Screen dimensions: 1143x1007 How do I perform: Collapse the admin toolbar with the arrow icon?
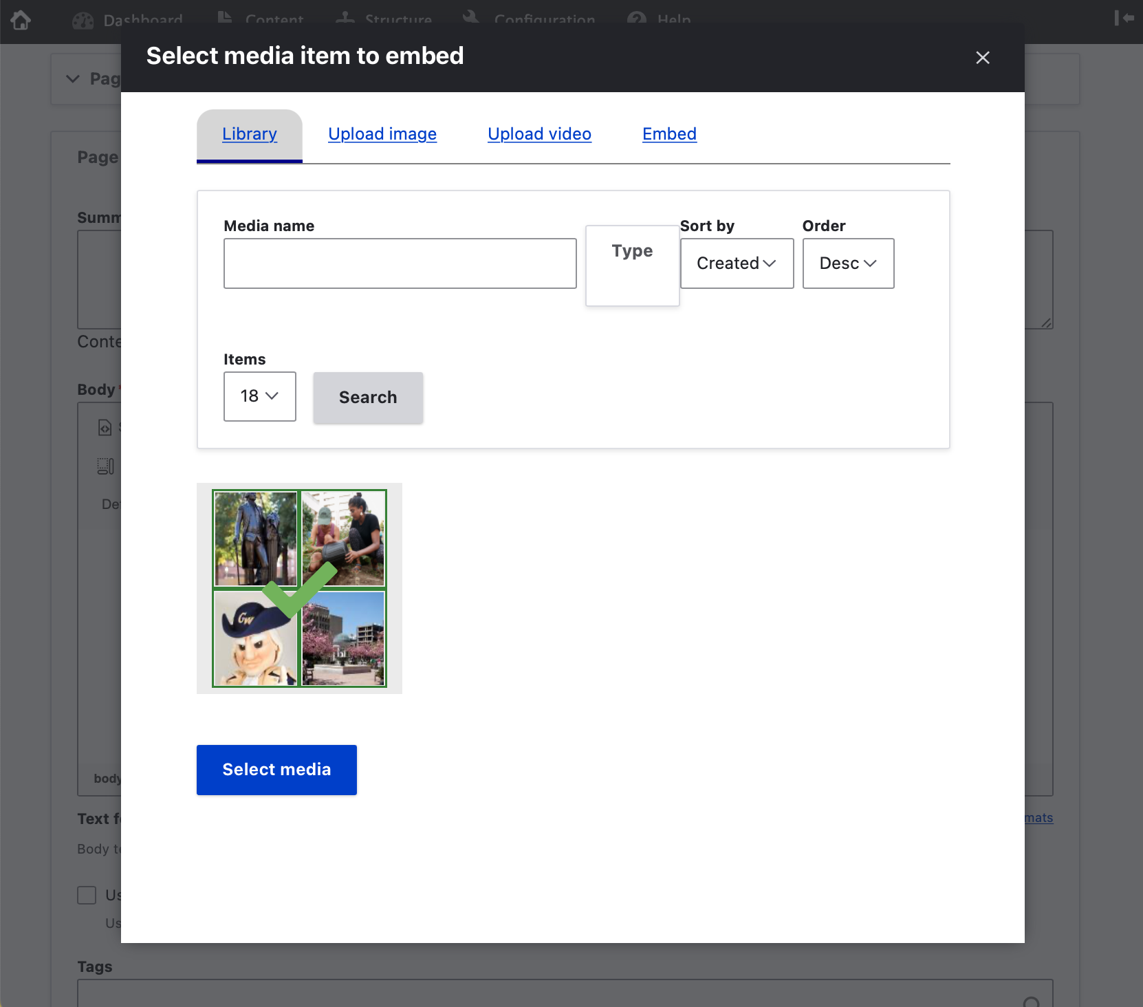(x=1123, y=17)
